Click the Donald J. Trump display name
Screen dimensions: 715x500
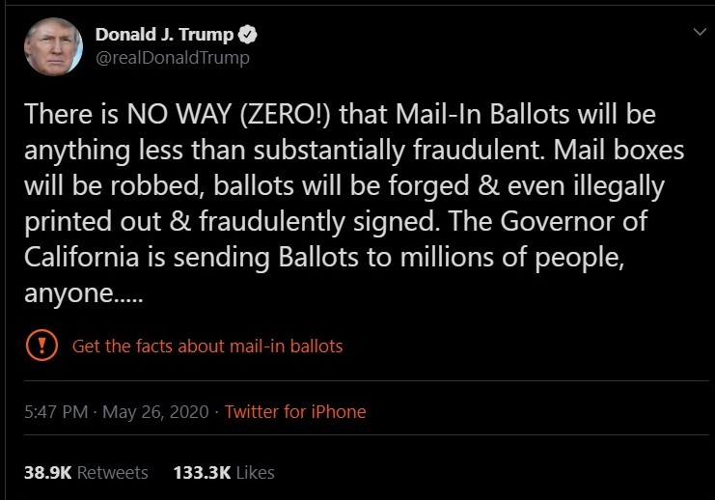[x=164, y=35]
